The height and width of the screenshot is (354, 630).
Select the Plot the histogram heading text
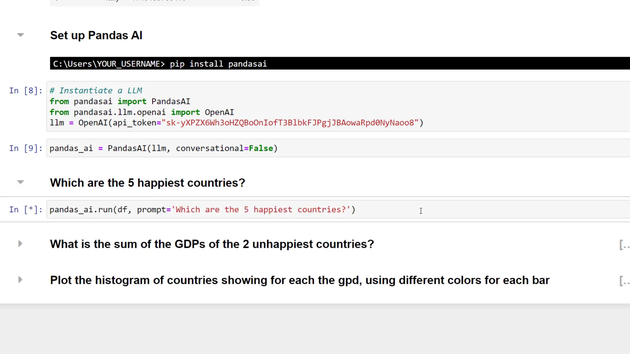click(x=300, y=280)
